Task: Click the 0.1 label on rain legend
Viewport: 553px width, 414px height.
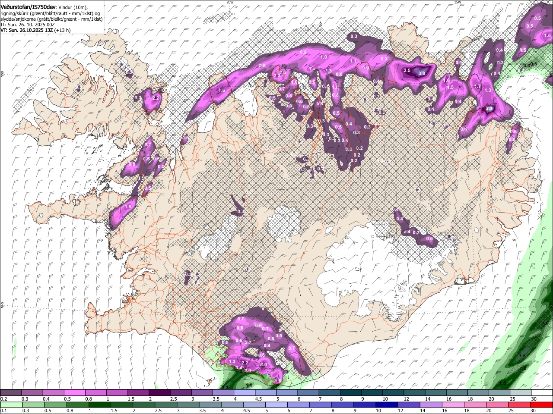Action: pyautogui.click(x=4, y=411)
